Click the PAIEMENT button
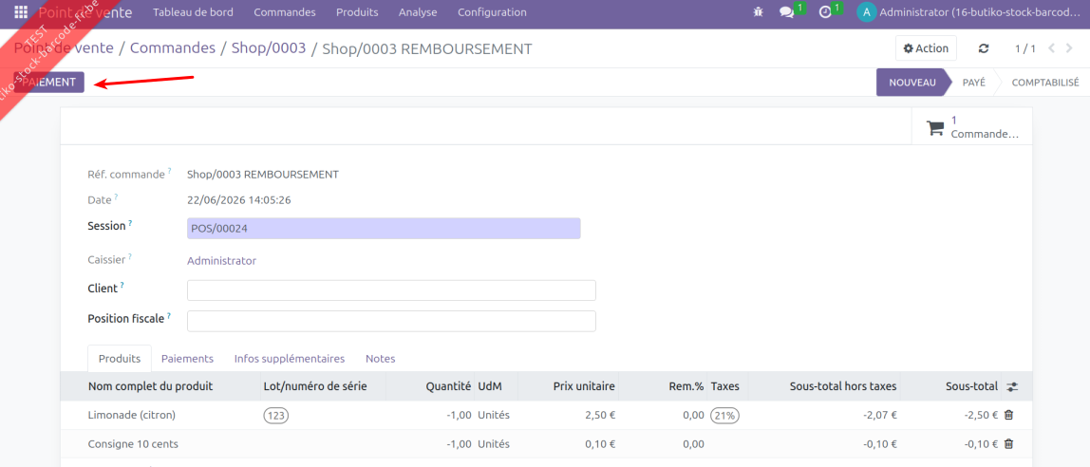The image size is (1090, 467). pyautogui.click(x=48, y=82)
